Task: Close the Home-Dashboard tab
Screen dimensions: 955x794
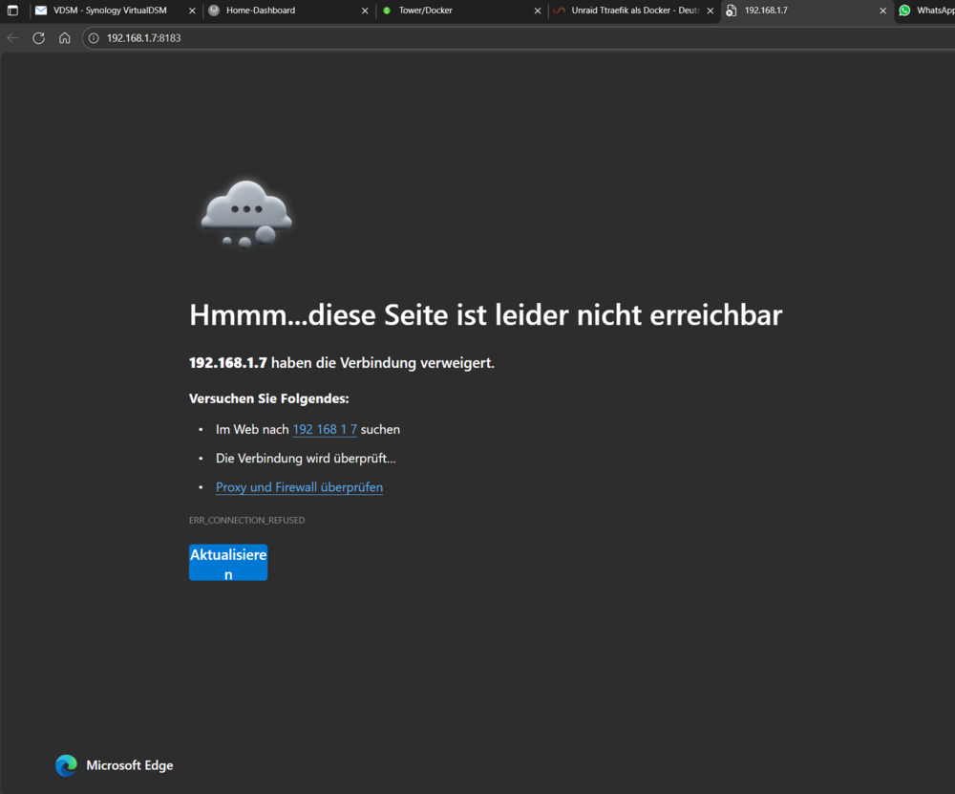Action: [365, 11]
